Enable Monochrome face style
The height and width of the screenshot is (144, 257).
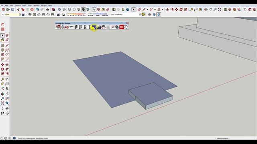pos(88,10)
